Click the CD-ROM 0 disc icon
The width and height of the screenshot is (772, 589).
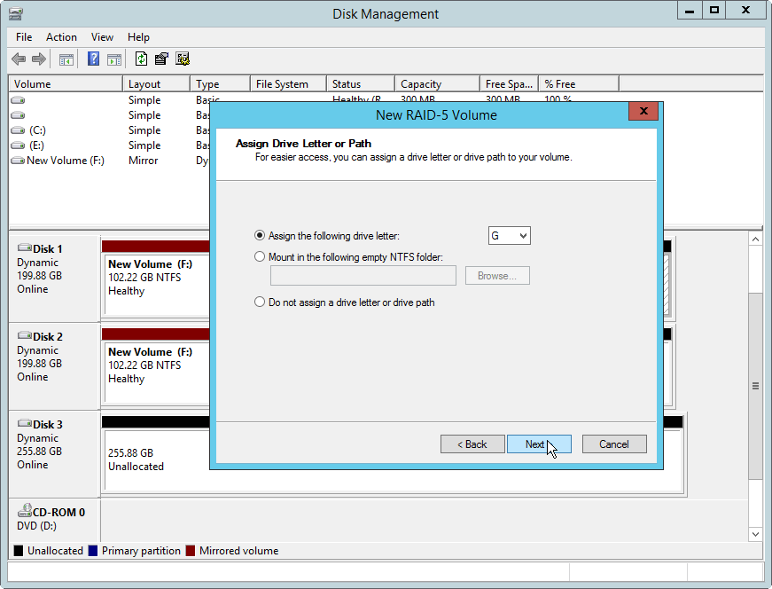point(25,510)
